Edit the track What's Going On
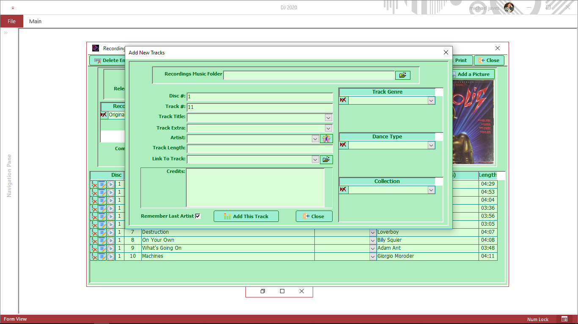578x324 pixels. (x=102, y=248)
